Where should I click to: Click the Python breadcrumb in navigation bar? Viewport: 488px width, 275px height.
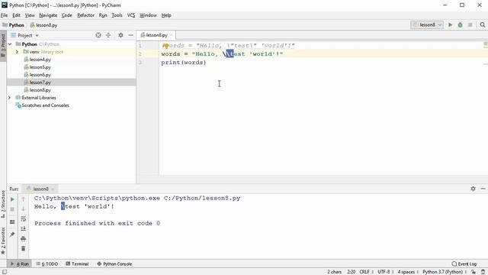[x=14, y=25]
